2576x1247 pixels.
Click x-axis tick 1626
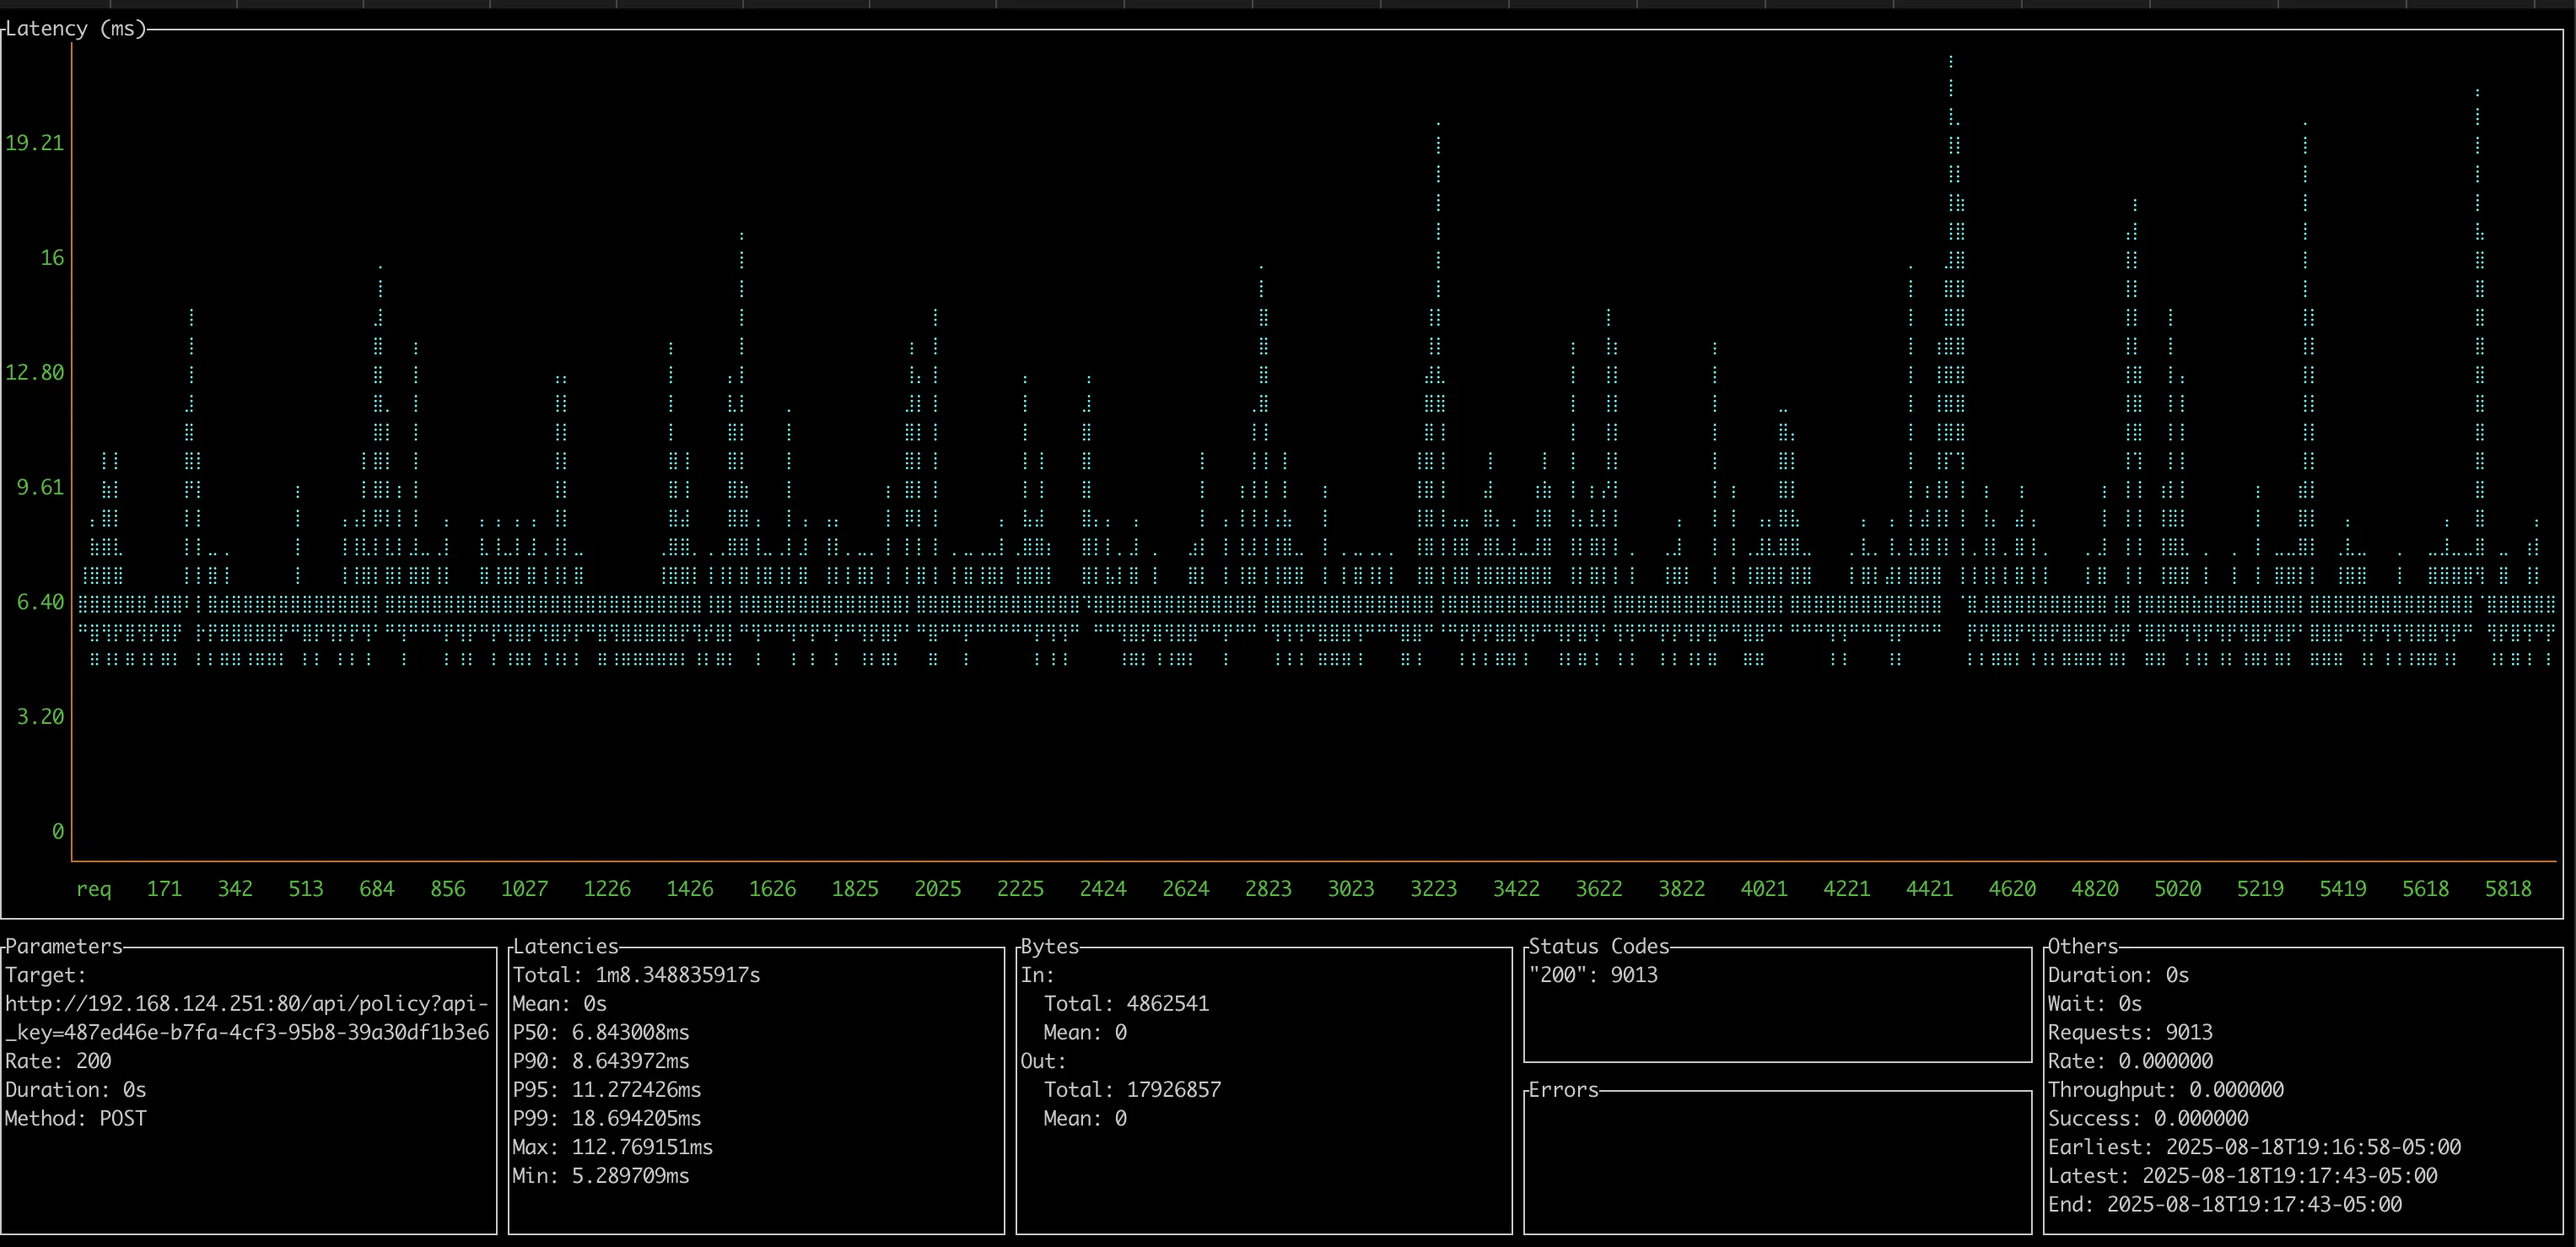(x=773, y=889)
